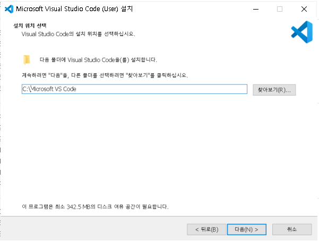
Task: Close the installer window
Action: 304,9
